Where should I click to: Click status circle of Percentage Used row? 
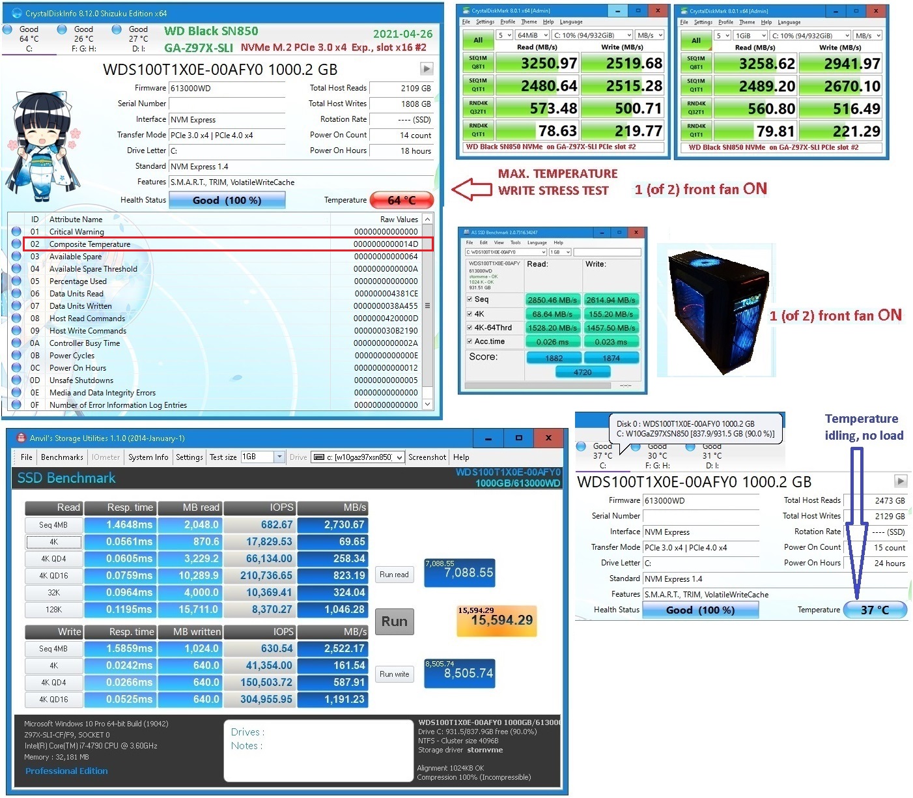coord(16,281)
